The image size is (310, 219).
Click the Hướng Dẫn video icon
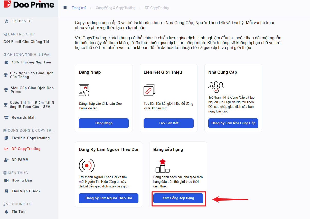(6, 180)
